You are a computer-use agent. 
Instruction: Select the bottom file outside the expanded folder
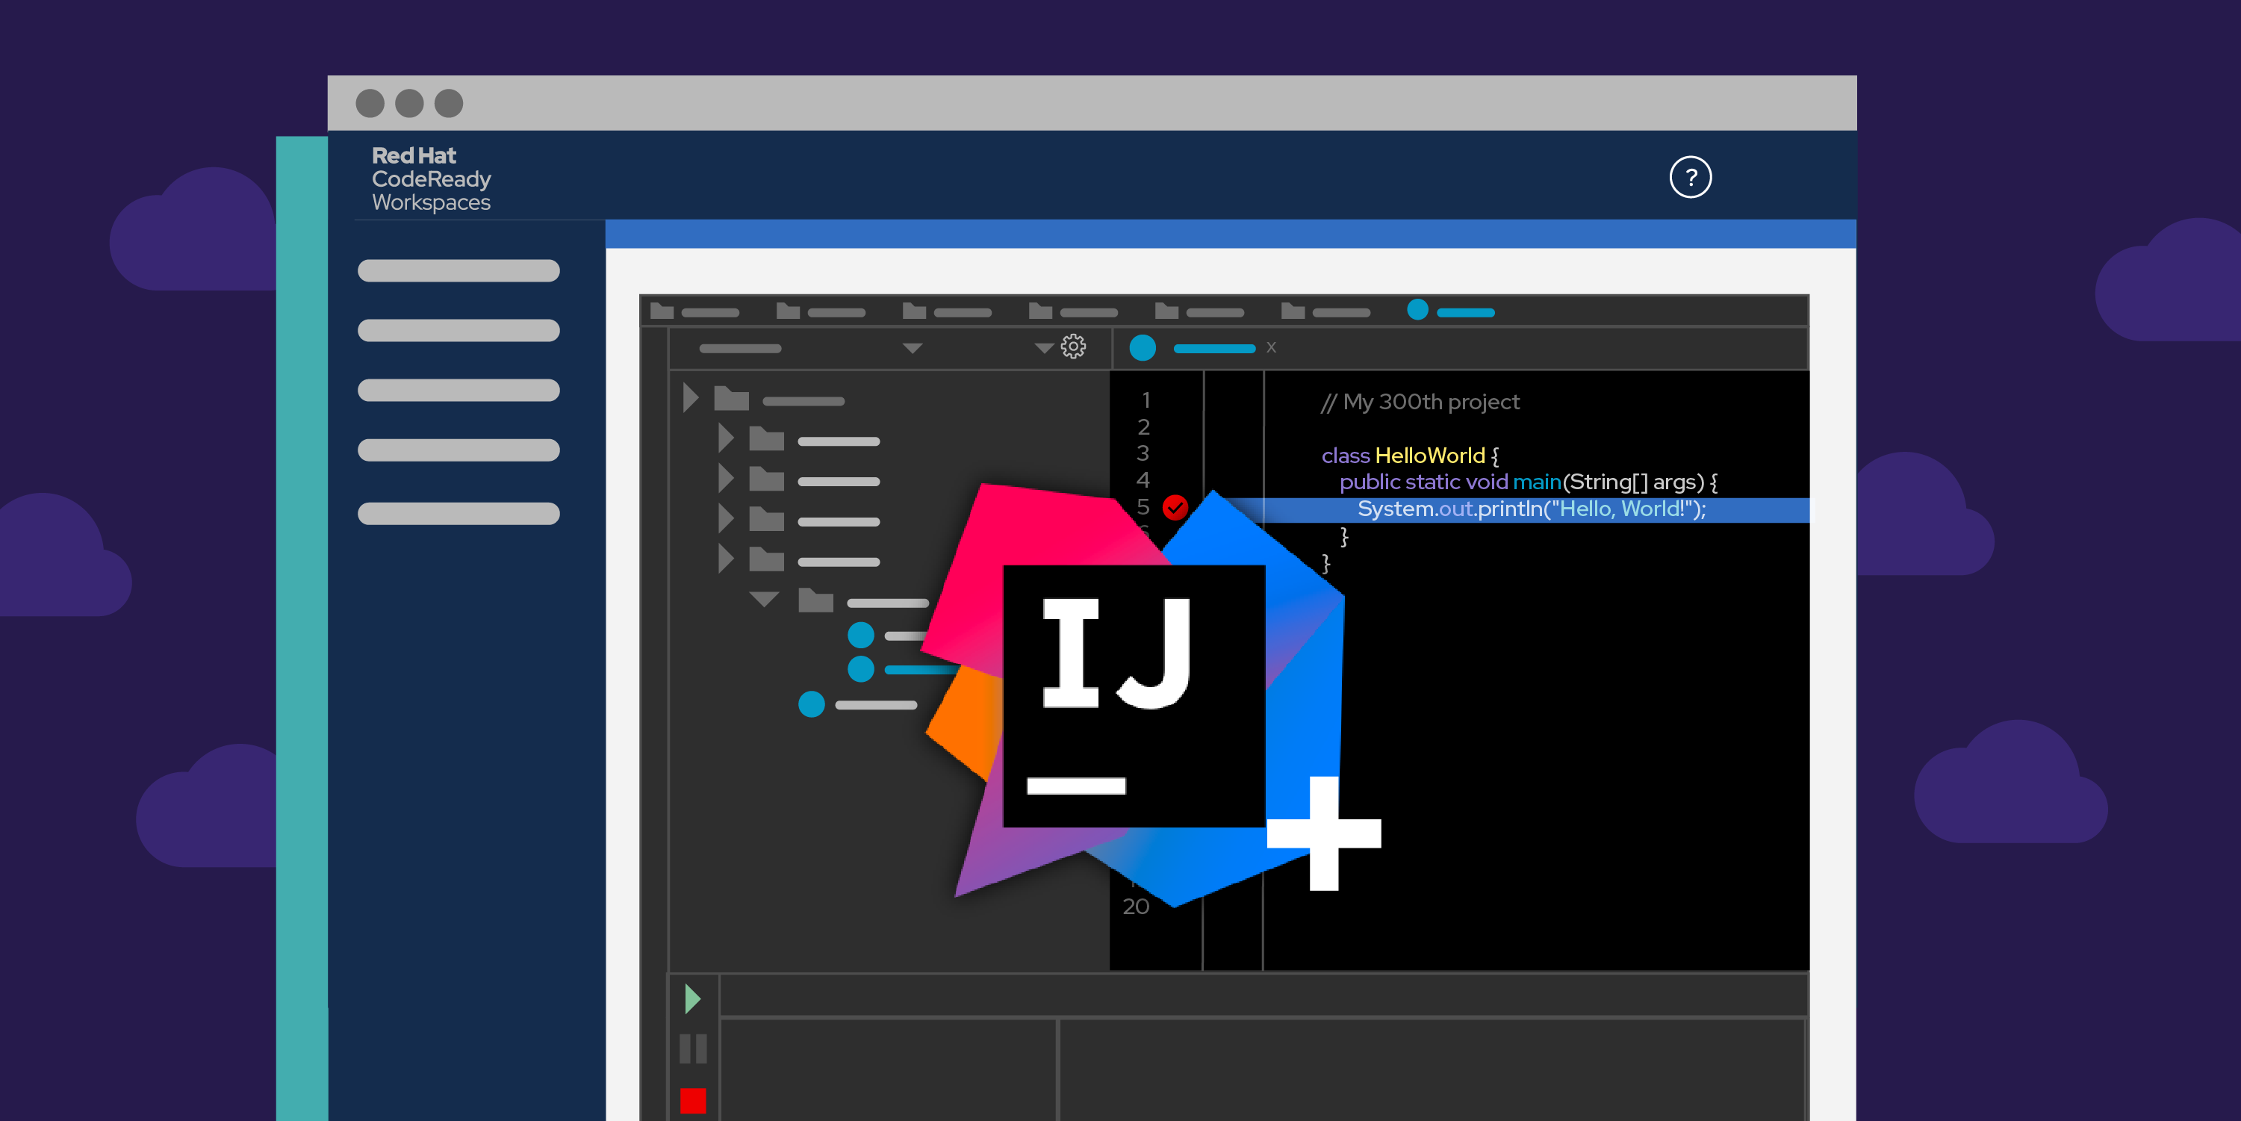857,704
